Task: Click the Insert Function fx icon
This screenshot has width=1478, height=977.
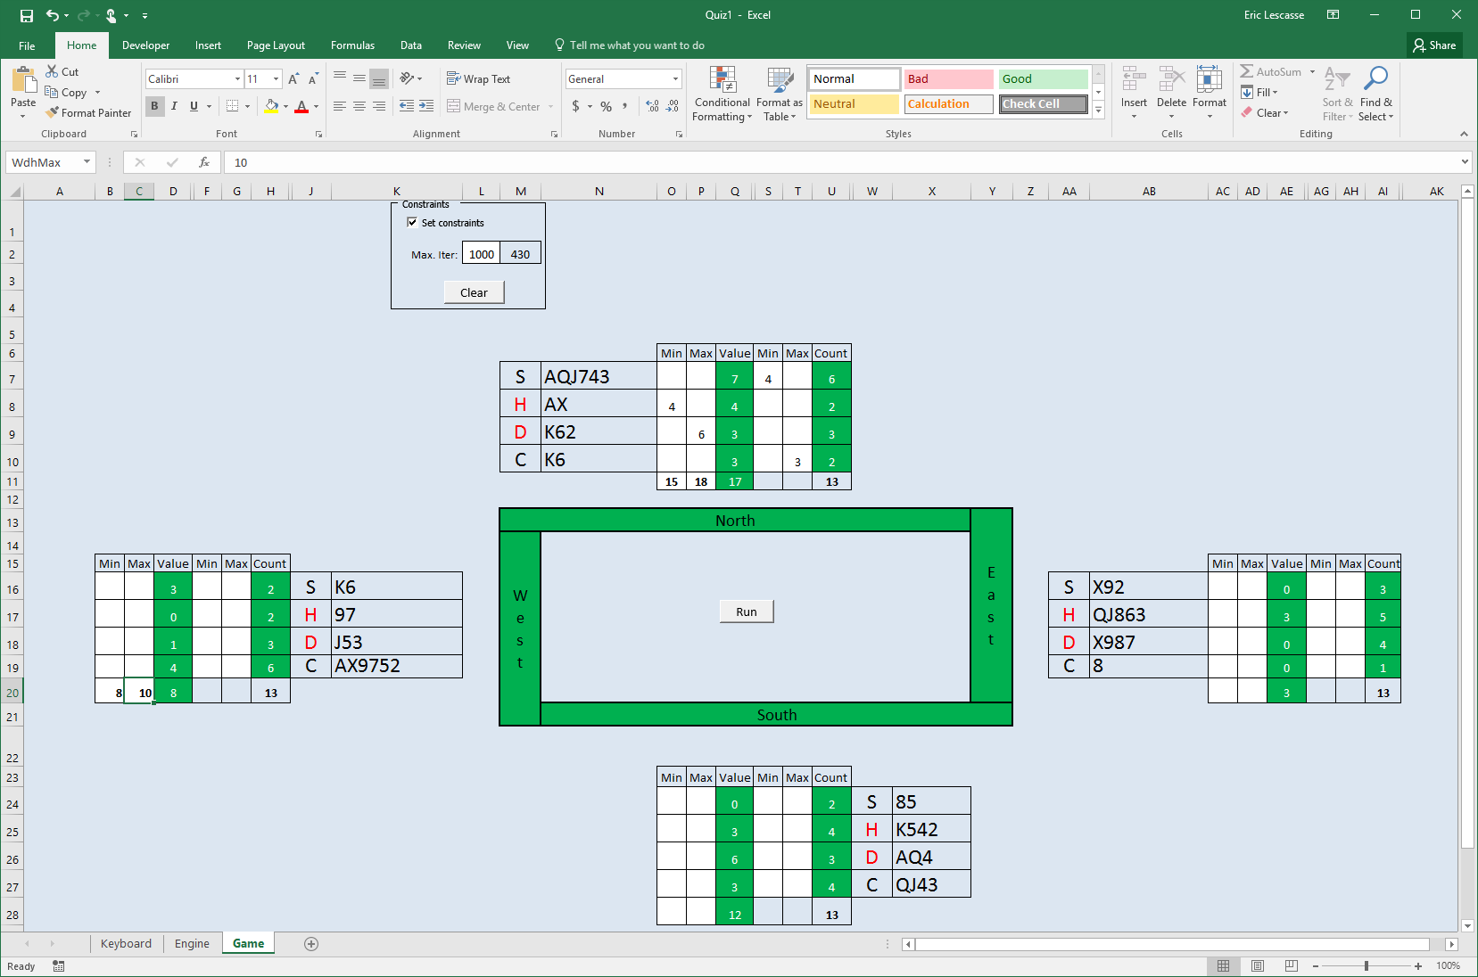Action: point(204,162)
